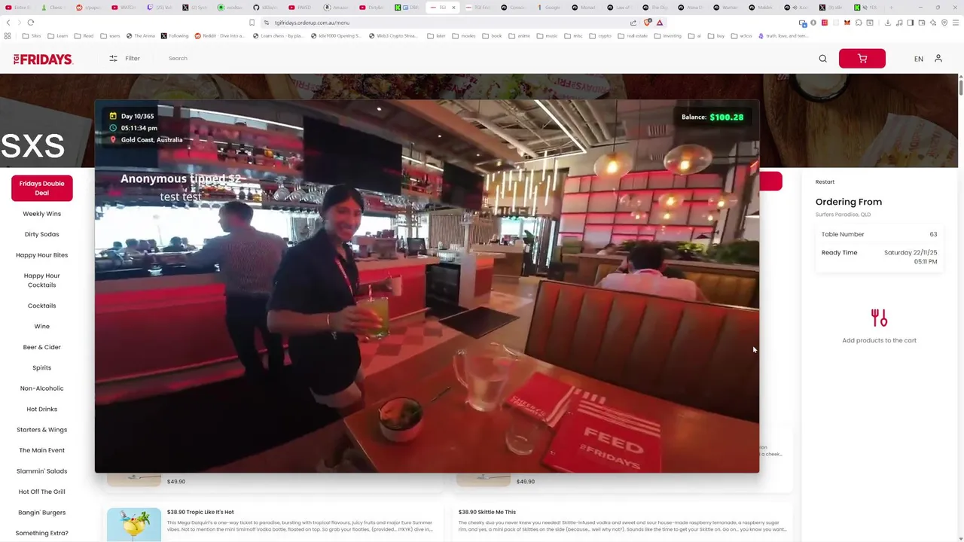
Task: Click the Tropic Like It's Hot drink thumbnail
Action: click(x=134, y=524)
